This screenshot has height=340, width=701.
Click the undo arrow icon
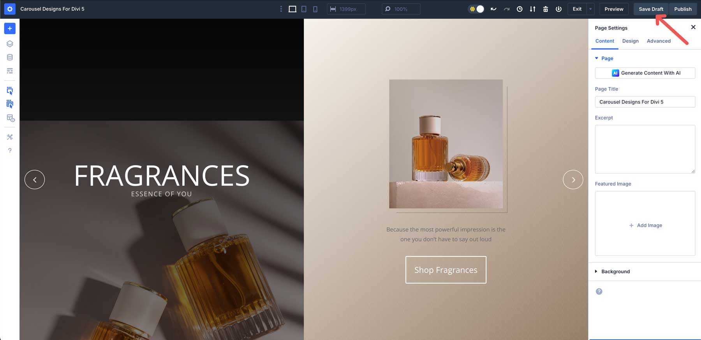pyautogui.click(x=493, y=9)
